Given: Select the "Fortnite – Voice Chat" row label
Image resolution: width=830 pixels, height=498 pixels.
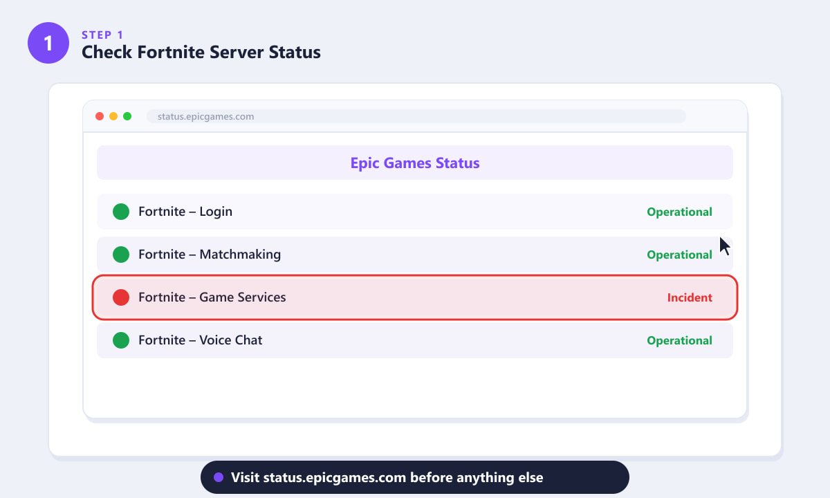Looking at the screenshot, I should coord(201,340).
